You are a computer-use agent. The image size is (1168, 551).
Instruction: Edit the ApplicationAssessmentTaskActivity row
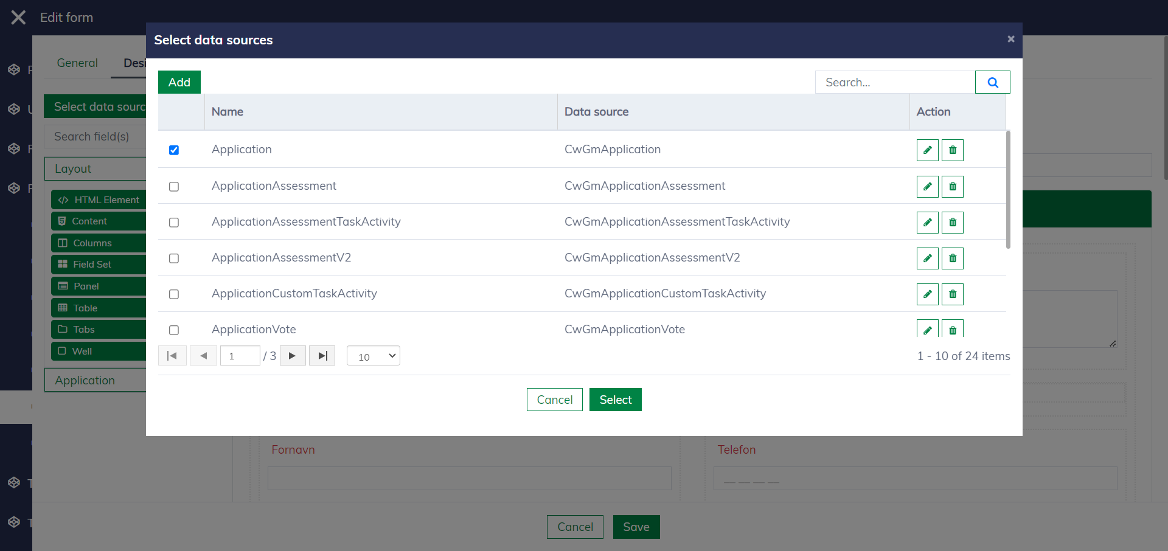click(x=927, y=223)
